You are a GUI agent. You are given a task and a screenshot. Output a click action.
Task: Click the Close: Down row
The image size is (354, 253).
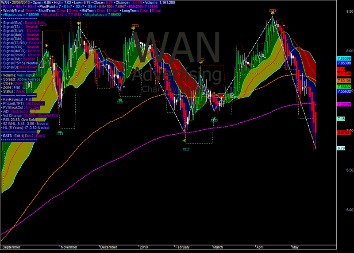(13, 83)
